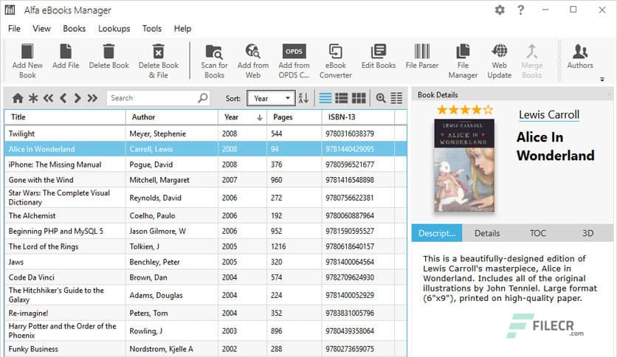Set rating with the fifth star
This screenshot has height=357, width=617.
pyautogui.click(x=488, y=110)
